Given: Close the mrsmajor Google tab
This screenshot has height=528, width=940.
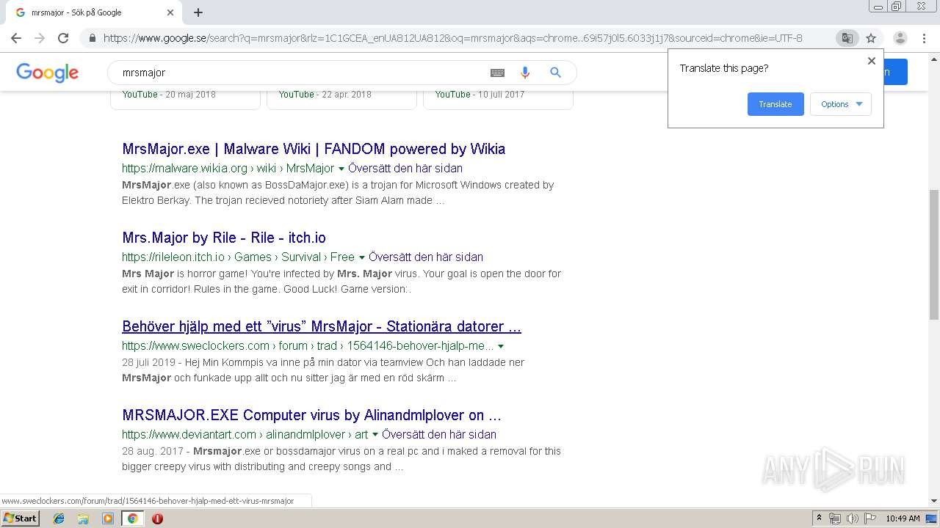Looking at the screenshot, I should 170,12.
